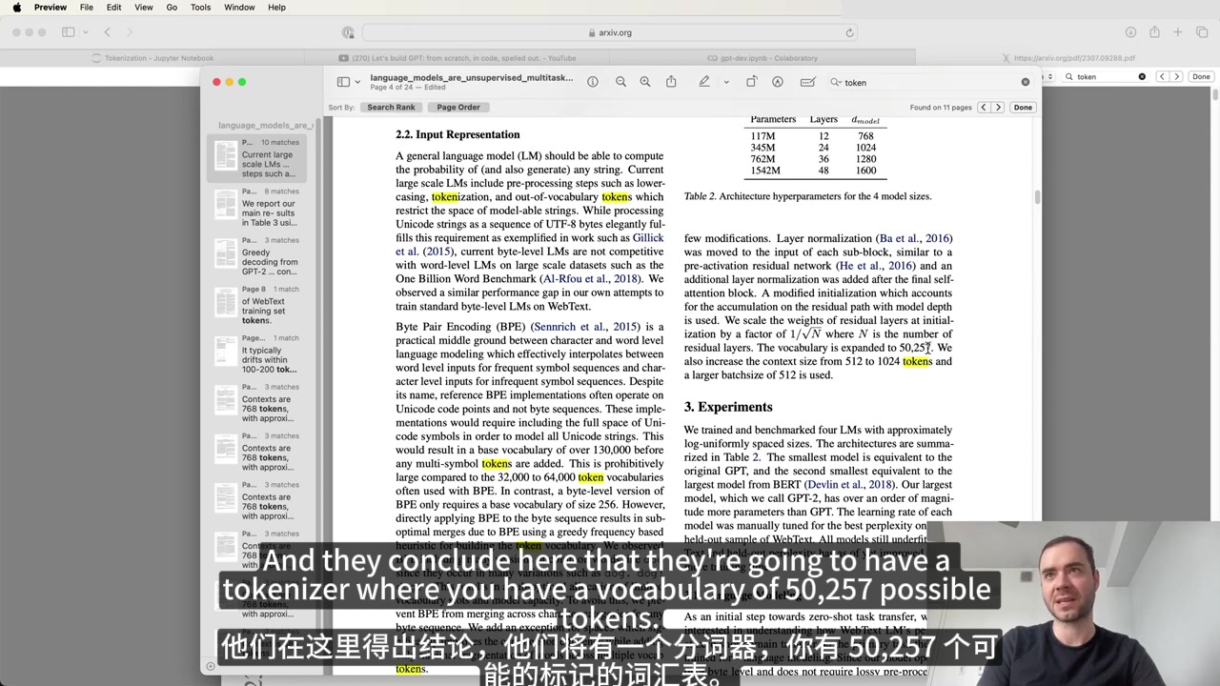Viewport: 1220px width, 686px height.
Task: Go to previous search match in Preview
Action: tap(984, 108)
